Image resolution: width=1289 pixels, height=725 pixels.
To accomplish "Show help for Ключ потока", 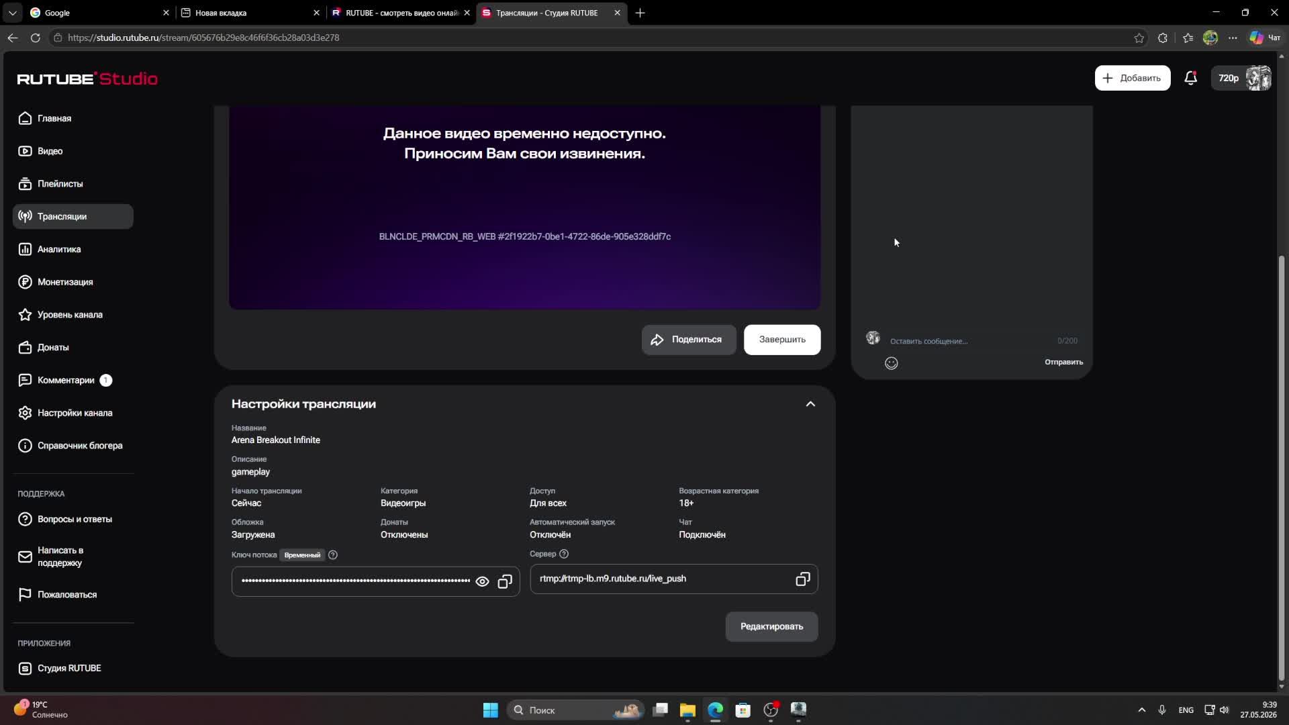I will (x=333, y=555).
